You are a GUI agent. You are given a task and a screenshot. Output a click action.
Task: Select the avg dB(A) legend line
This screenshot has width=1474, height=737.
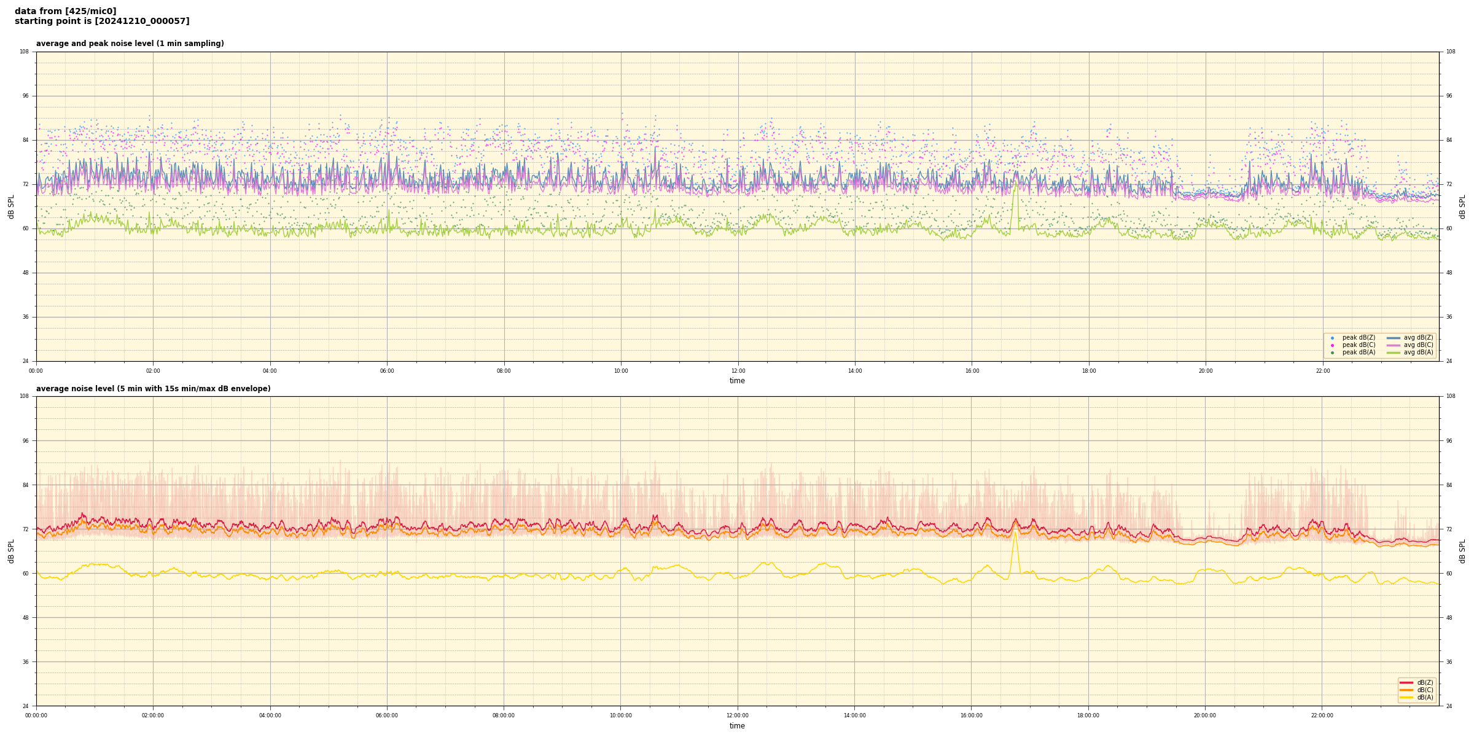(x=1394, y=353)
